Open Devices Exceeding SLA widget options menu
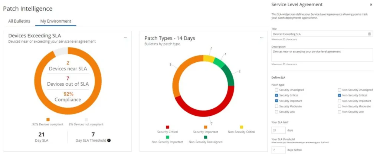Screen dimensions: 380x155 (x=125, y=37)
